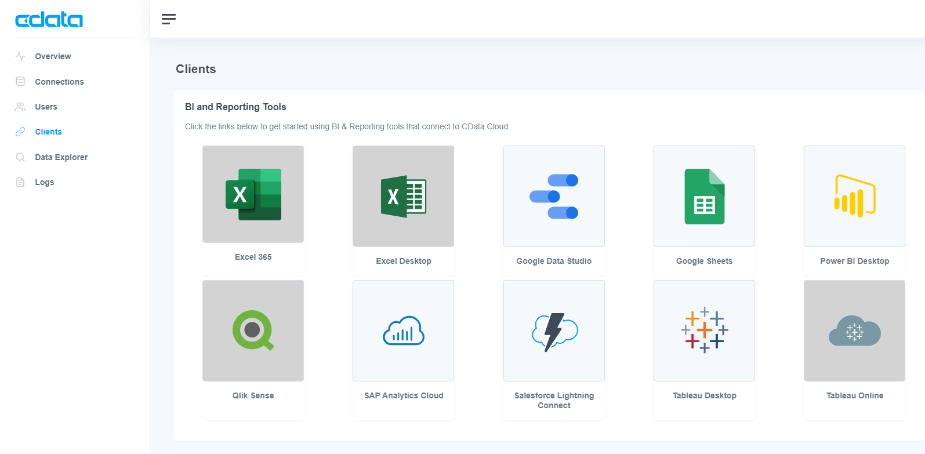Click the Clients link-chain icon
The image size is (925, 454).
20,132
